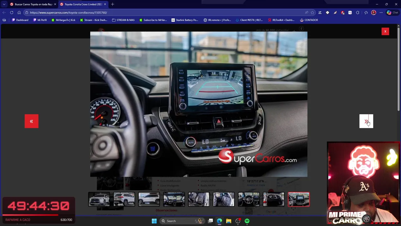Open the 'ra' extension icon
This screenshot has width=401, height=226.
click(350, 13)
